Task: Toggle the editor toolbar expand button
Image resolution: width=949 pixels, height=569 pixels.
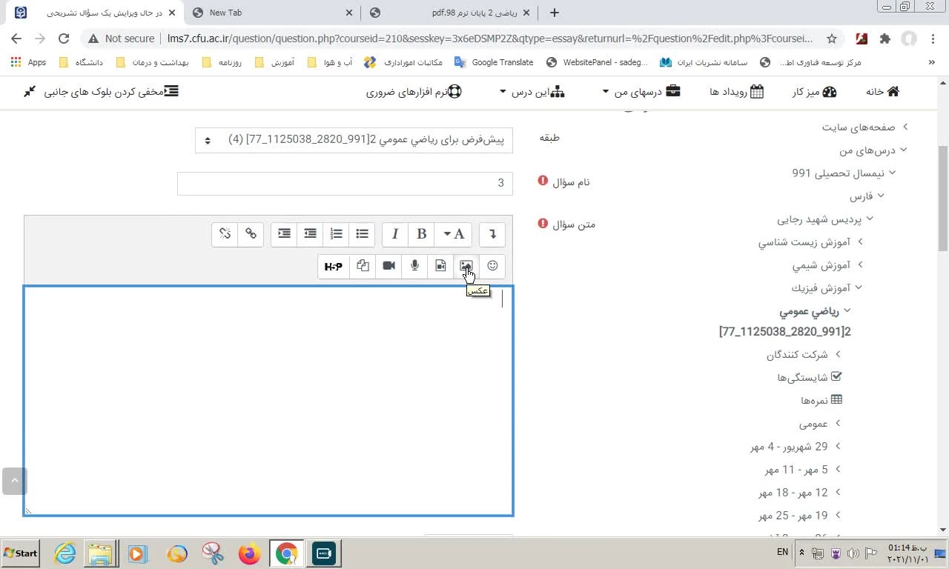Action: tap(492, 234)
